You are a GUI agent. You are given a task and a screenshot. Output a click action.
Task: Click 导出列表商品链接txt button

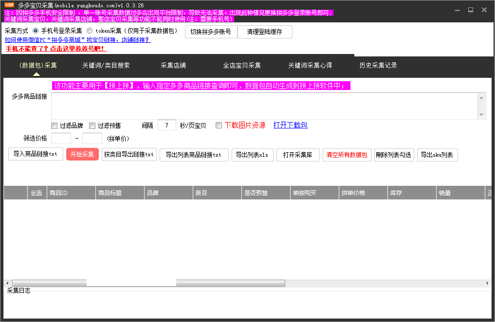[x=194, y=155]
